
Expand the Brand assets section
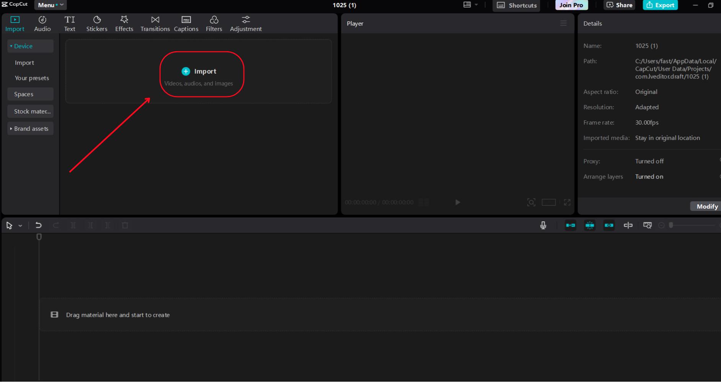31,128
